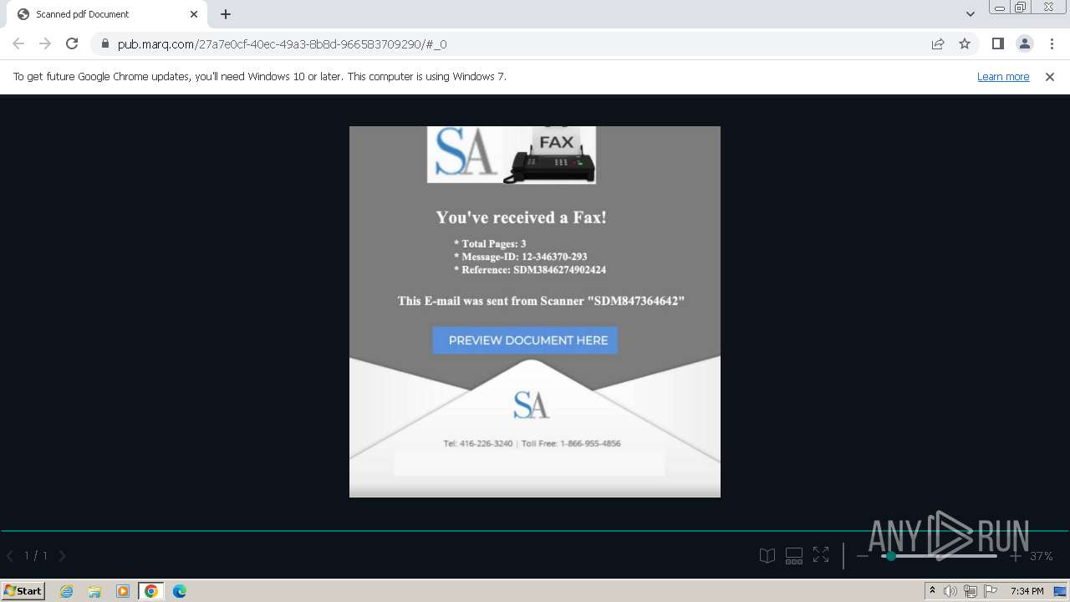
Task: Switch to book view mode
Action: (767, 555)
